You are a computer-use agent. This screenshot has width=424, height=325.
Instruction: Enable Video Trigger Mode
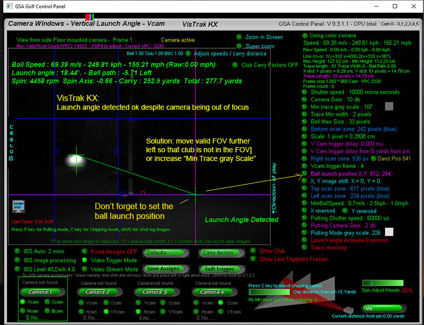tap(85, 260)
